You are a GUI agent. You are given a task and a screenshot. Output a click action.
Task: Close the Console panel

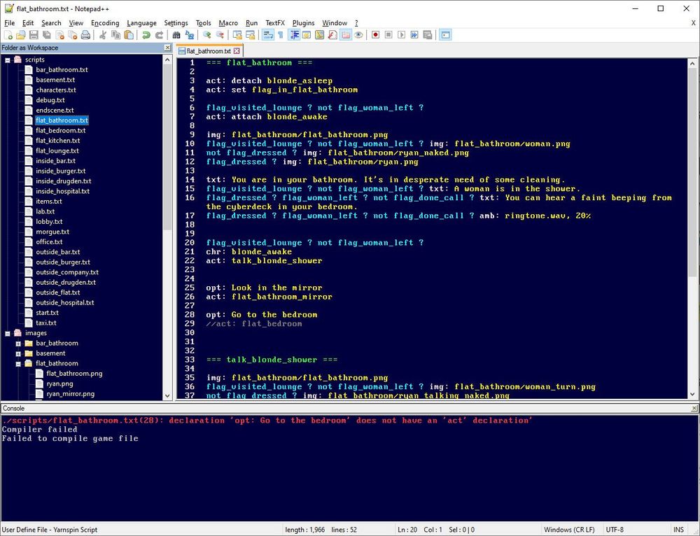[x=694, y=408]
